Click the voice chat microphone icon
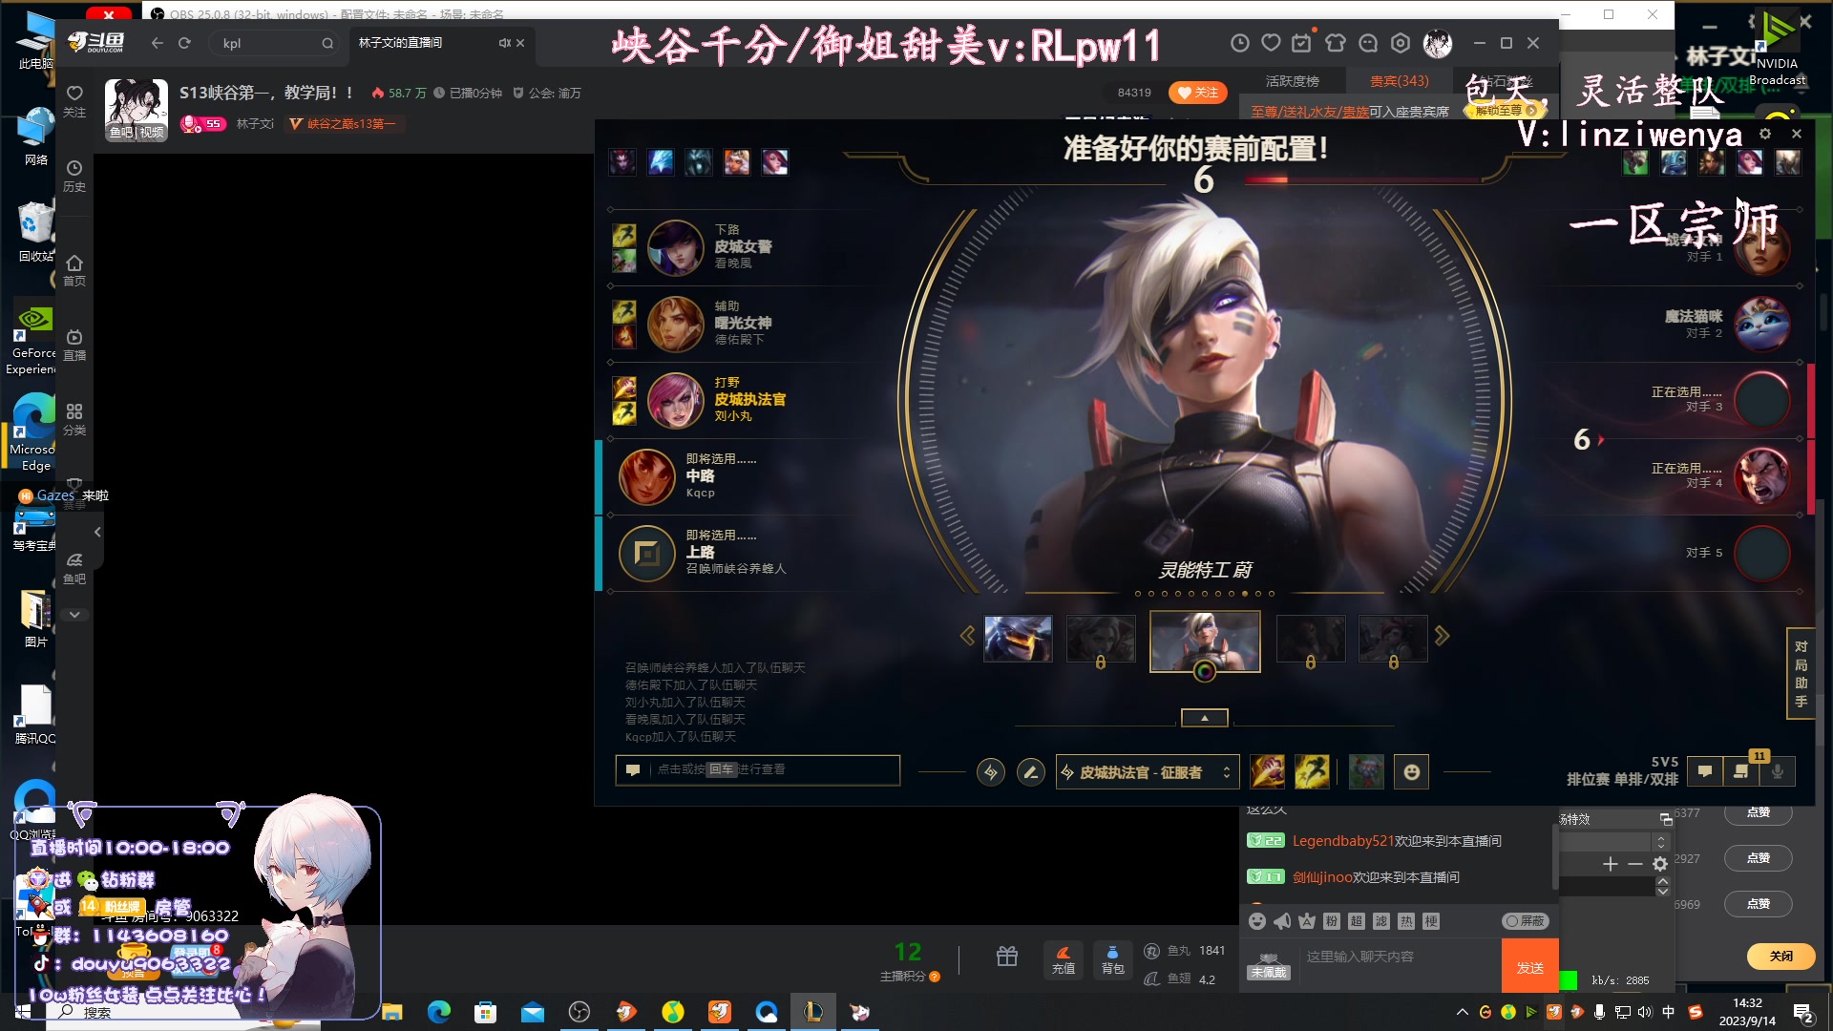This screenshot has height=1031, width=1833. 1776,771
